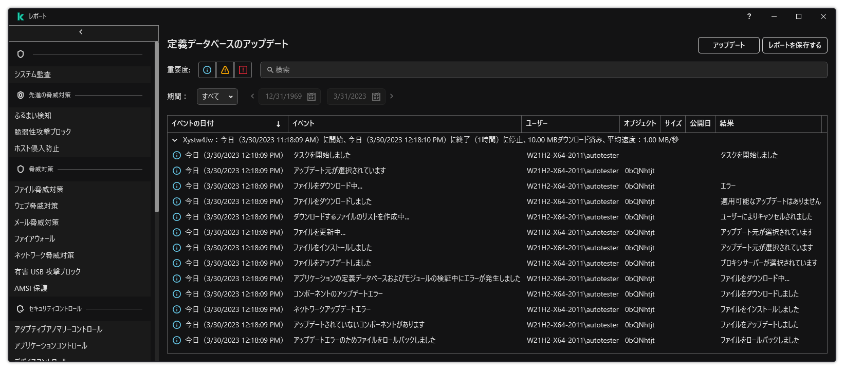
Task: Open メール脅威対策 report
Action: [x=80, y=223]
